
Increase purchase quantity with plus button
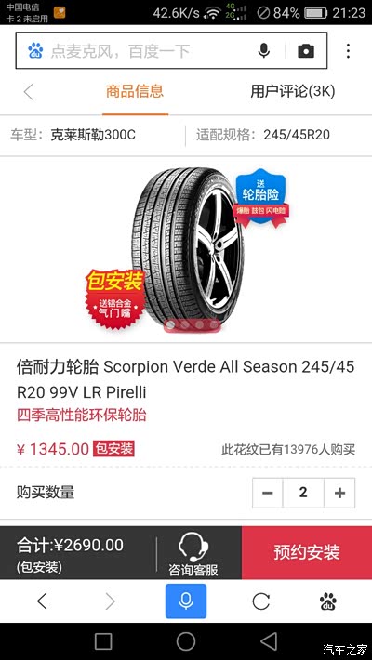339,493
